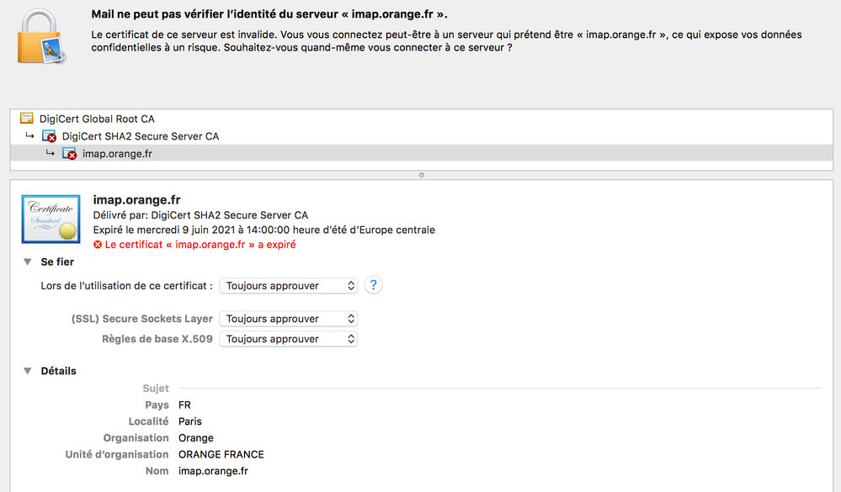
Task: Open the Secure Sockets Layer trust dropdown
Action: [x=288, y=319]
